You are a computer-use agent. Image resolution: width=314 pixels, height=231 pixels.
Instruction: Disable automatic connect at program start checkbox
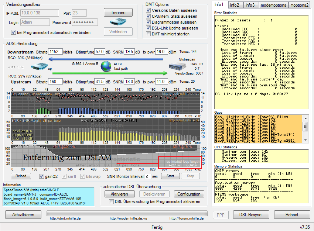click(14, 32)
